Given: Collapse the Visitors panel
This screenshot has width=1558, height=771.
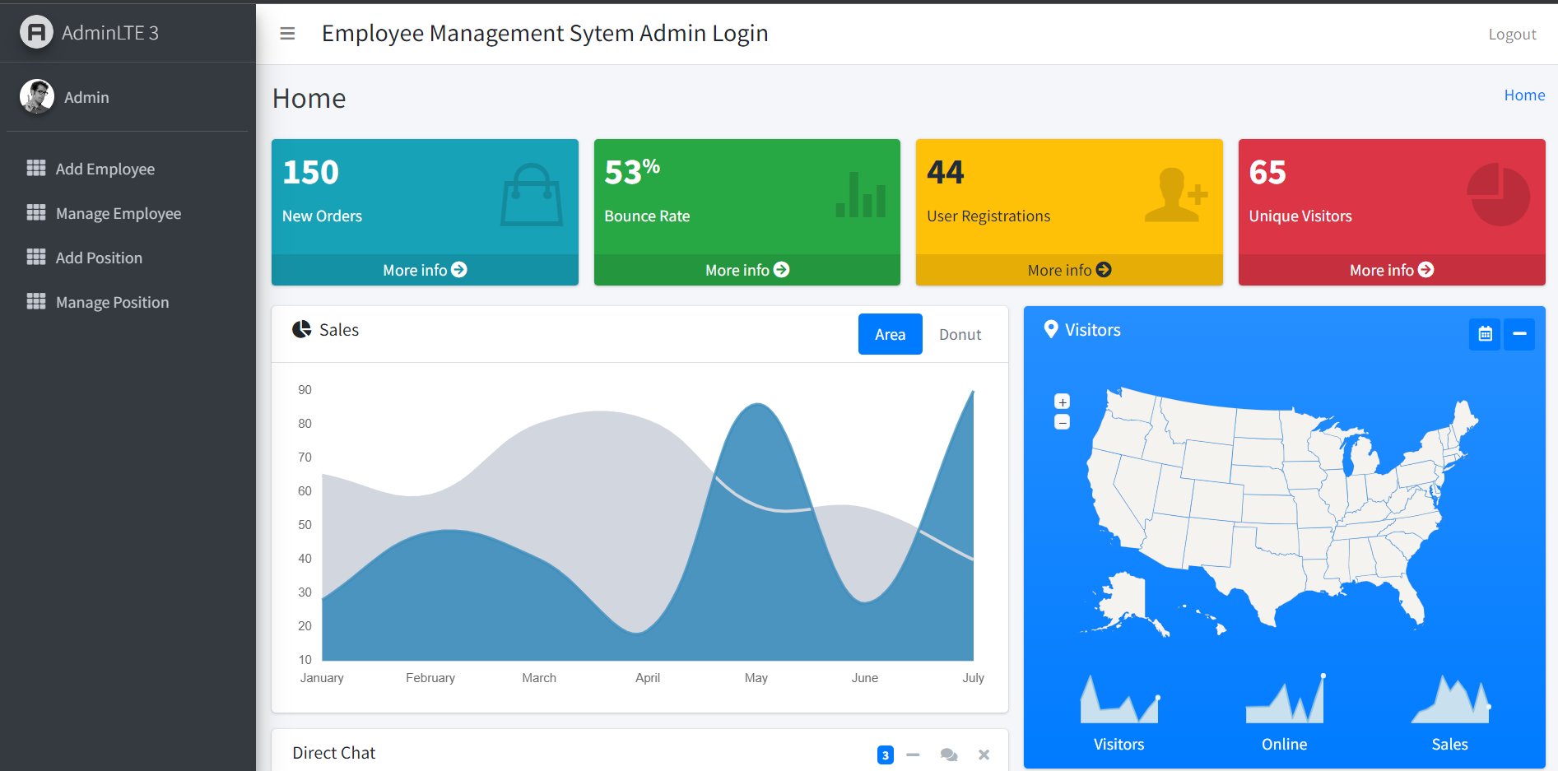Looking at the screenshot, I should (x=1519, y=334).
